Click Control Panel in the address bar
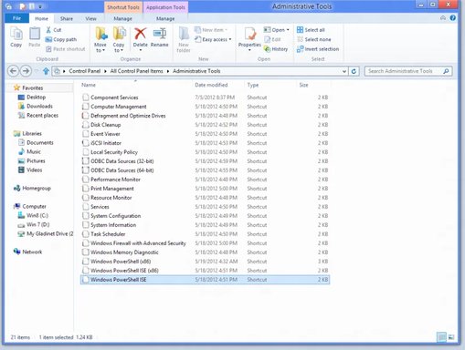 [x=85, y=71]
